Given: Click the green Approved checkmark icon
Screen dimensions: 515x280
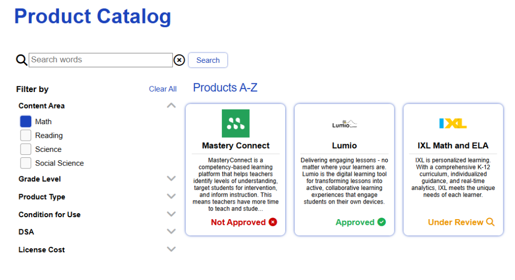Looking at the screenshot, I should tap(382, 222).
